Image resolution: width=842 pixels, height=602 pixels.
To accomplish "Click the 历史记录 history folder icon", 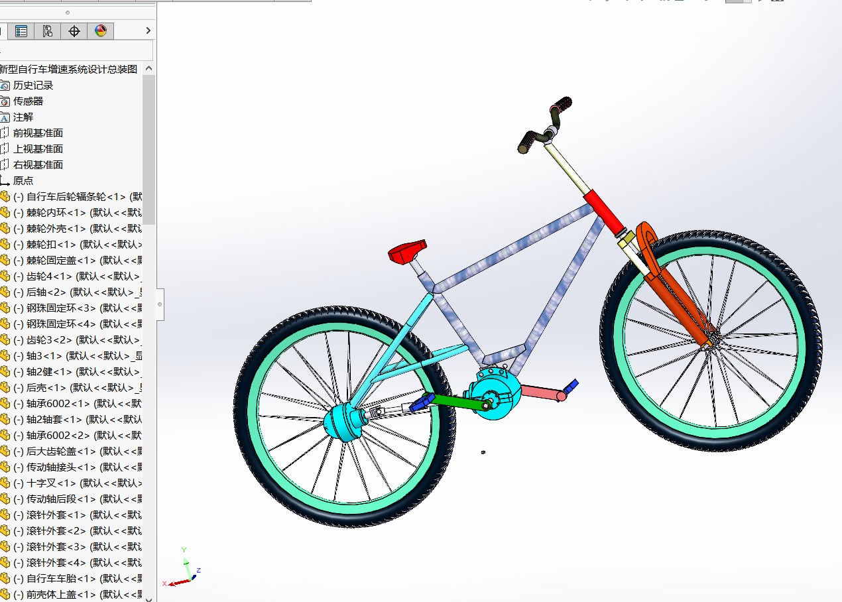I will [5, 86].
